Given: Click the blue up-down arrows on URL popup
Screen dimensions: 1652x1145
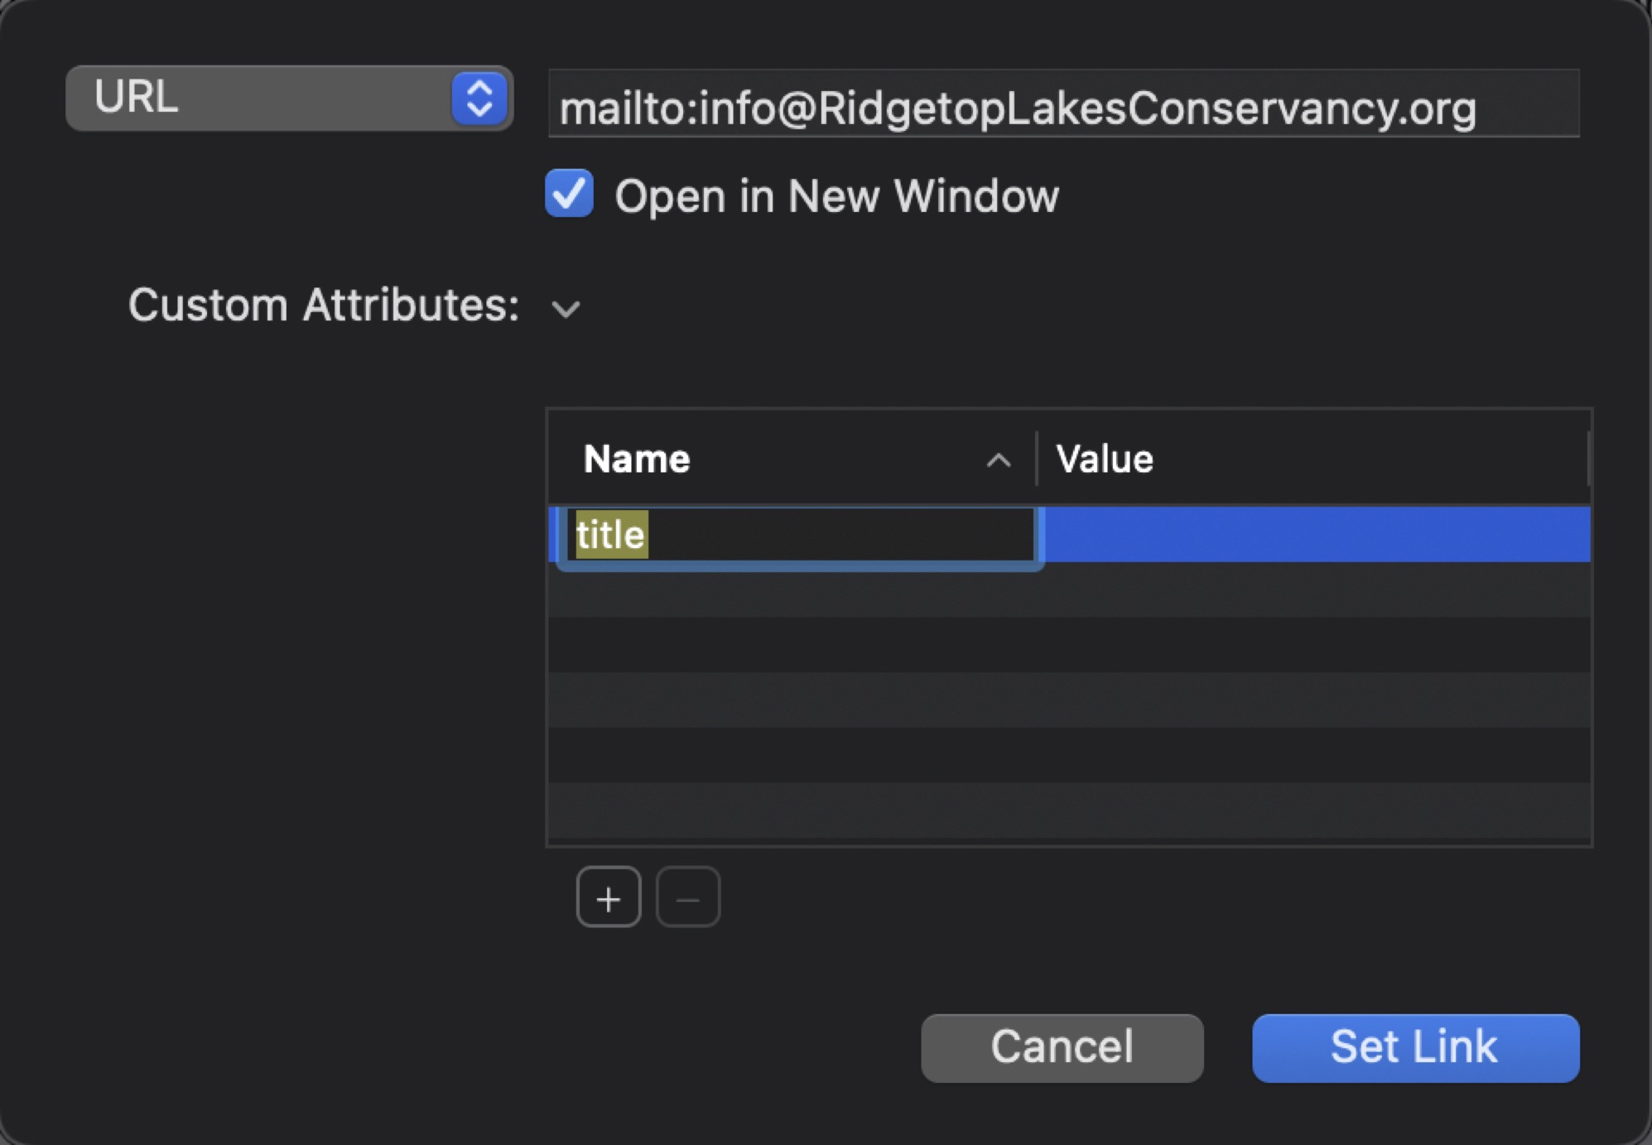Looking at the screenshot, I should 479,99.
